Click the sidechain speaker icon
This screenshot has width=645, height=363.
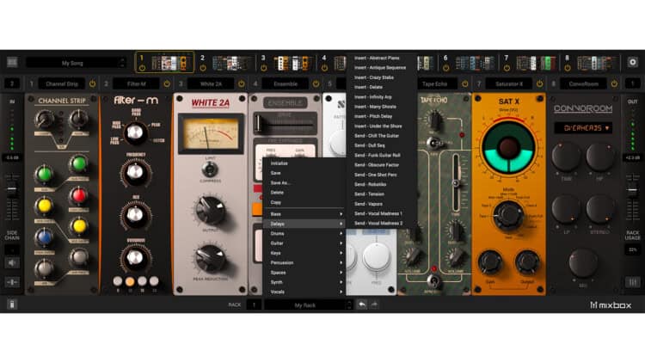pyautogui.click(x=12, y=263)
